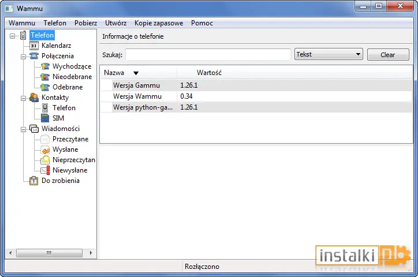The height and width of the screenshot is (277, 418).
Task: Click the Nazwa column sort arrow
Action: click(136, 73)
